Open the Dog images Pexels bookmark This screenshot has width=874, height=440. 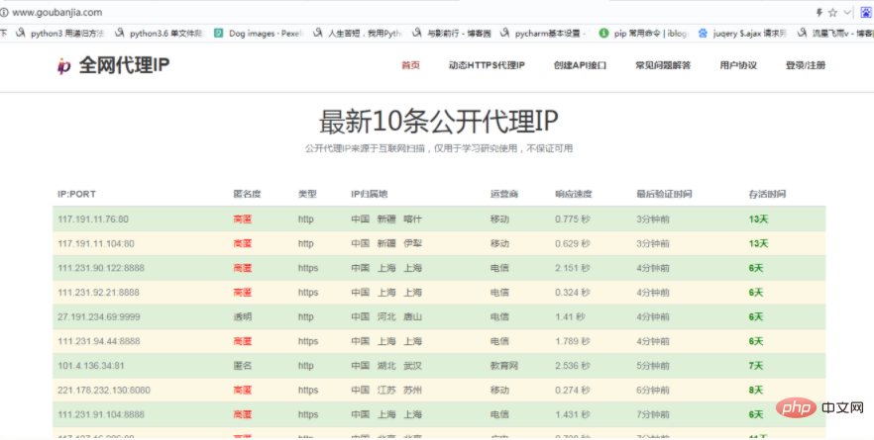(263, 33)
